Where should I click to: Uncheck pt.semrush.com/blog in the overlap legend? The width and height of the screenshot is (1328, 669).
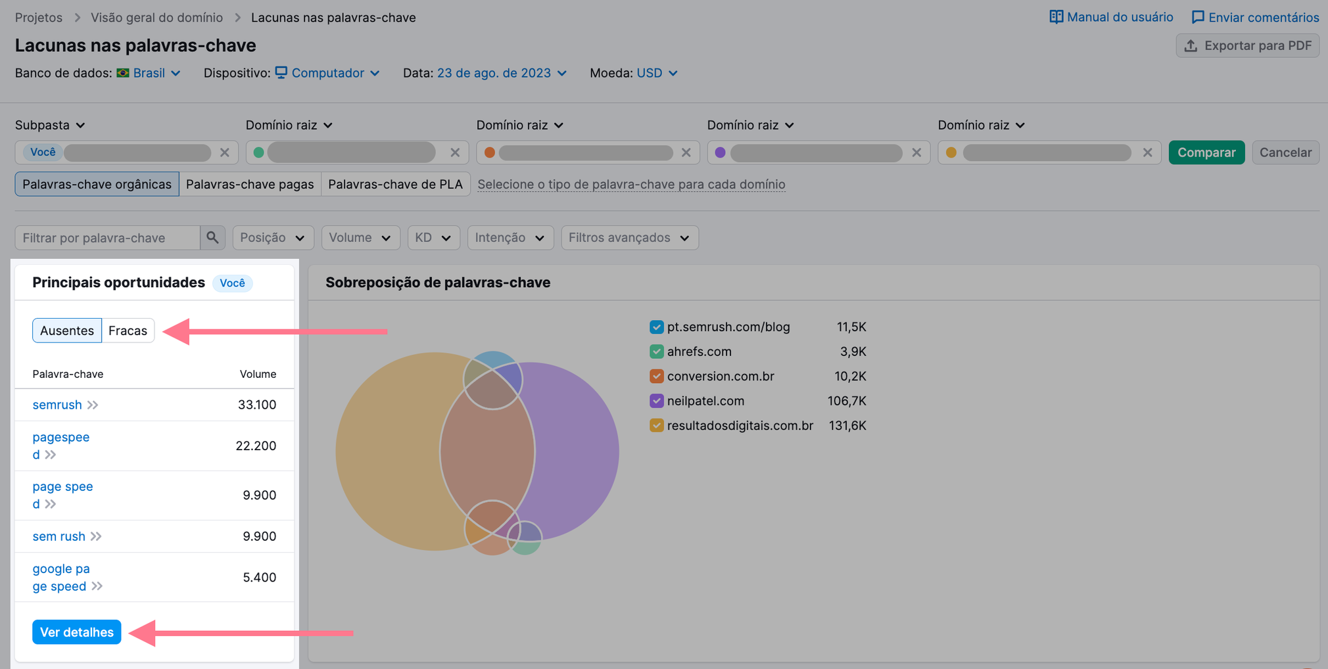click(656, 327)
